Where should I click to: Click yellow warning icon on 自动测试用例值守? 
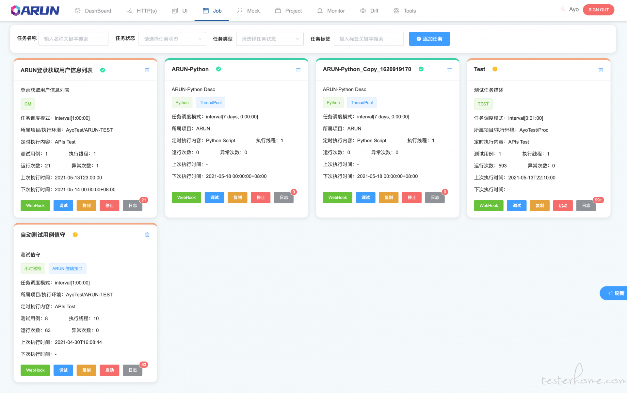75,234
